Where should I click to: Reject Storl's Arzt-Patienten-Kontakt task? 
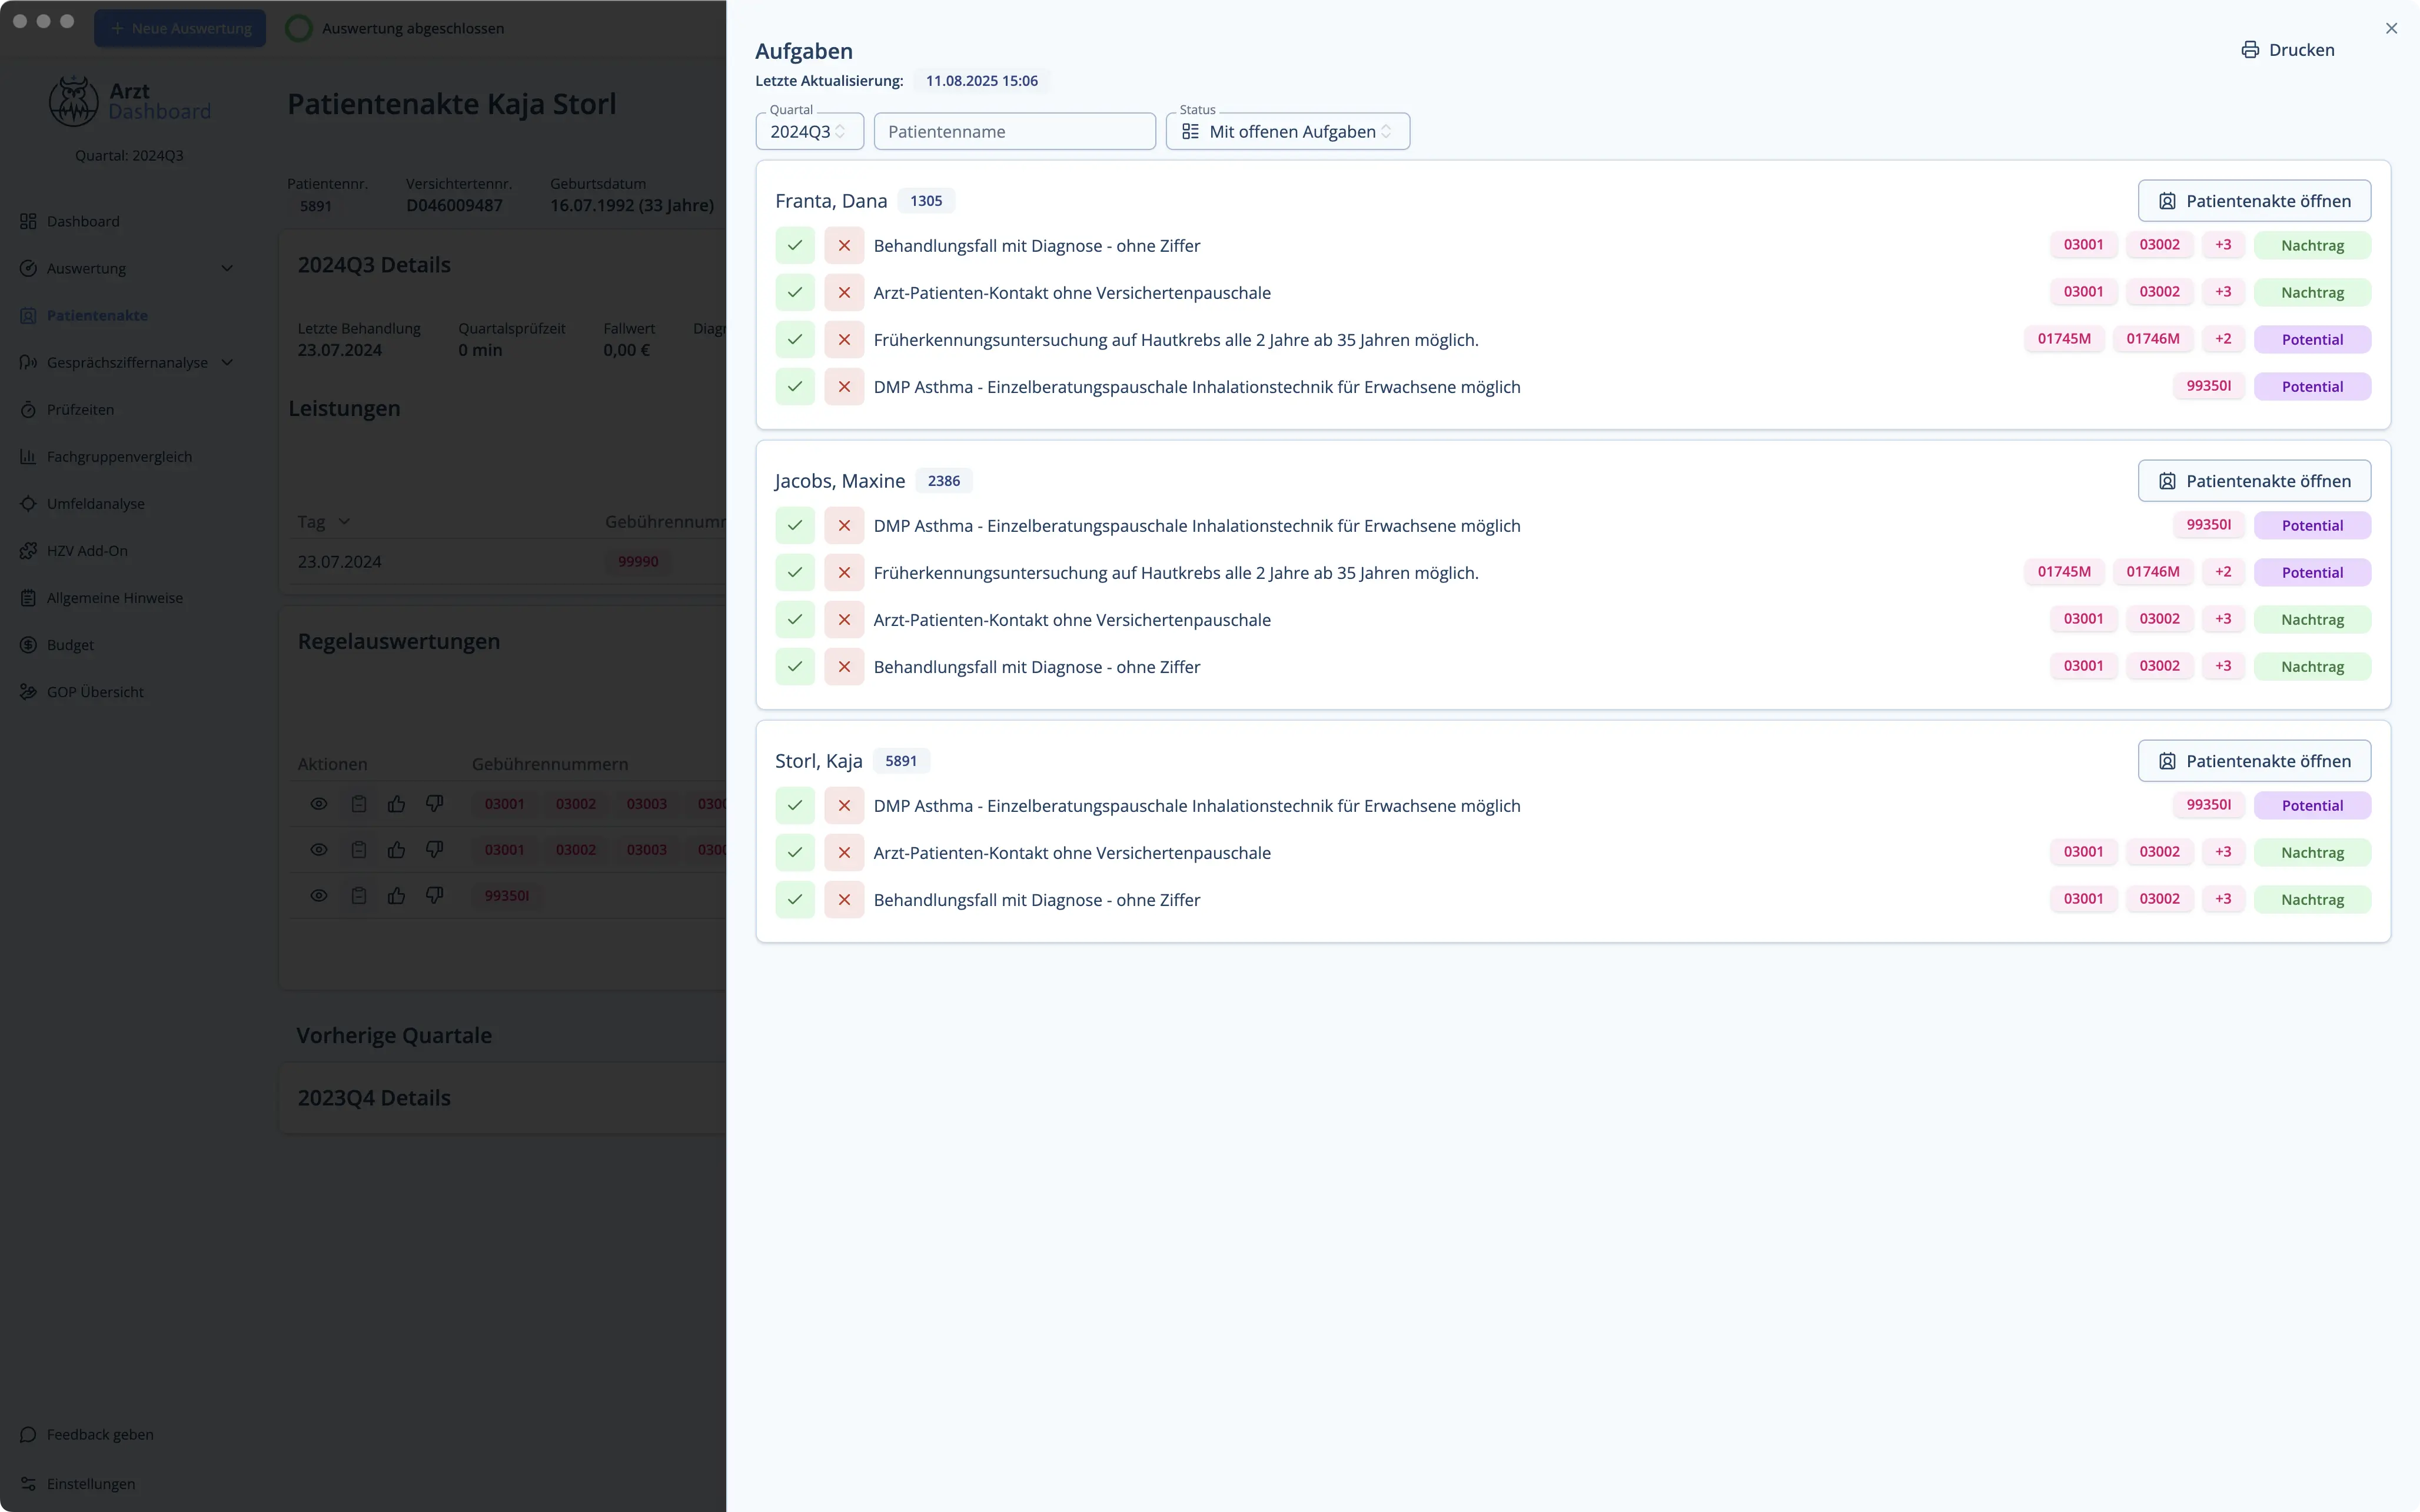pos(844,852)
